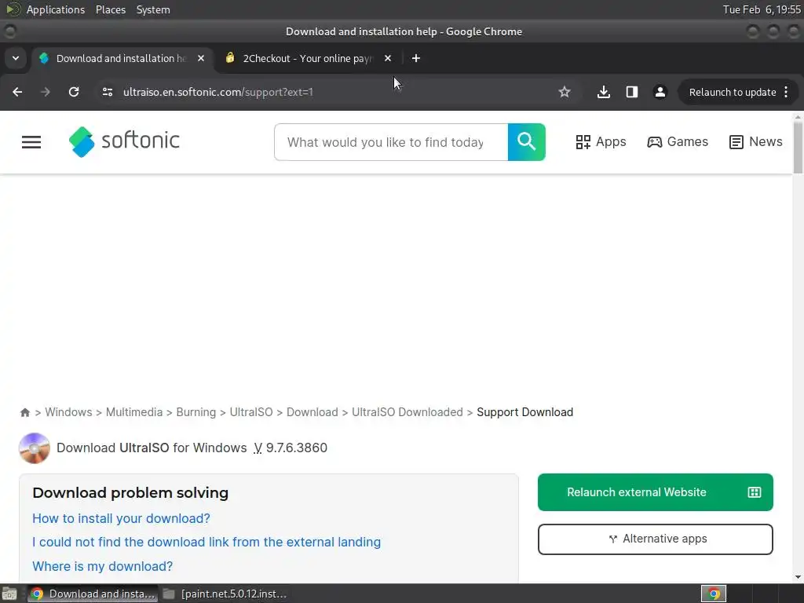Click show desktop icon in bottom panel
804x603 pixels.
tap(9, 594)
